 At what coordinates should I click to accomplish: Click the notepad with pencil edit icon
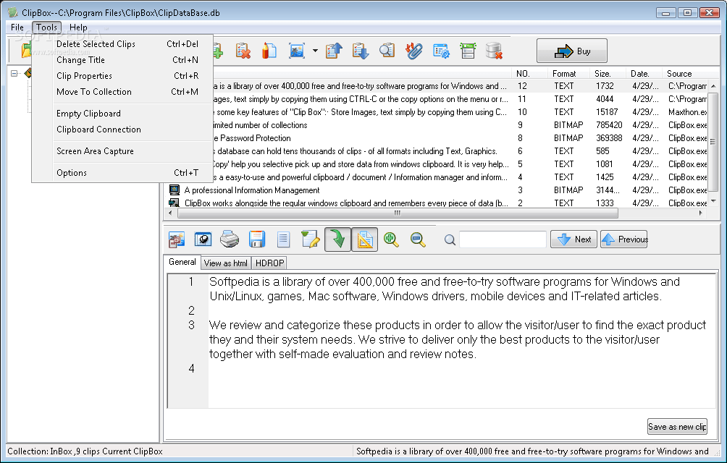tap(310, 239)
